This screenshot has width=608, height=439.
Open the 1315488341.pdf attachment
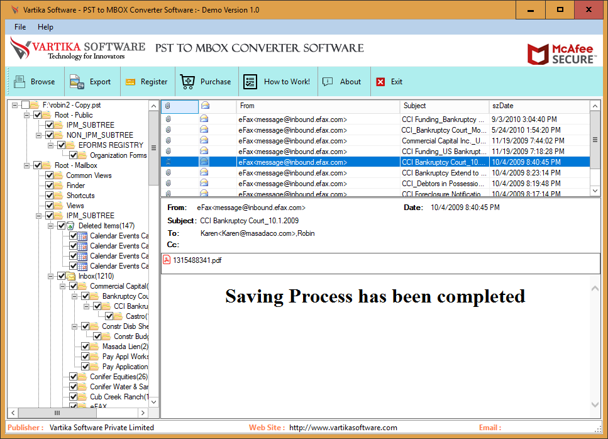[197, 260]
